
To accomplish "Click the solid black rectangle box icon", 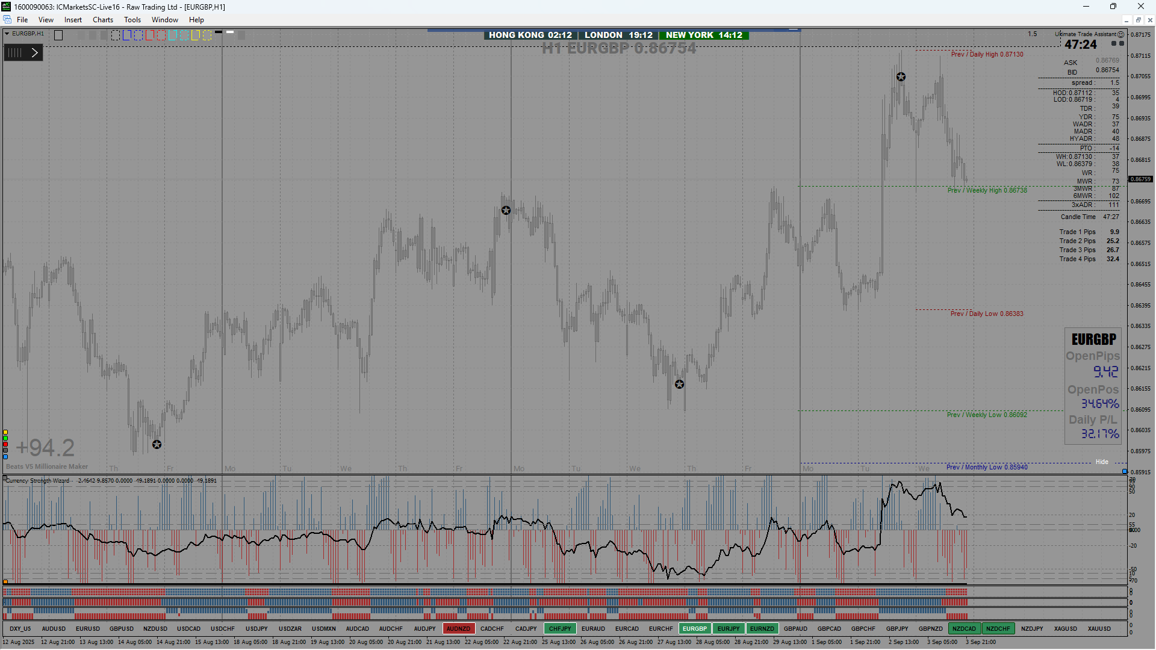I will tap(58, 36).
